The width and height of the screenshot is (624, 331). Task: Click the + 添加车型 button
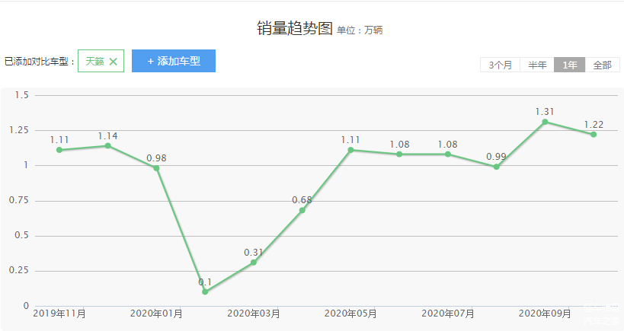point(174,61)
